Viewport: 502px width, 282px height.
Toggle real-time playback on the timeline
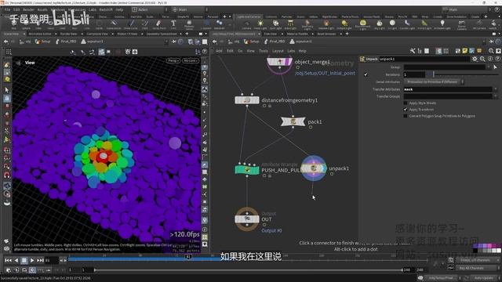(32, 270)
